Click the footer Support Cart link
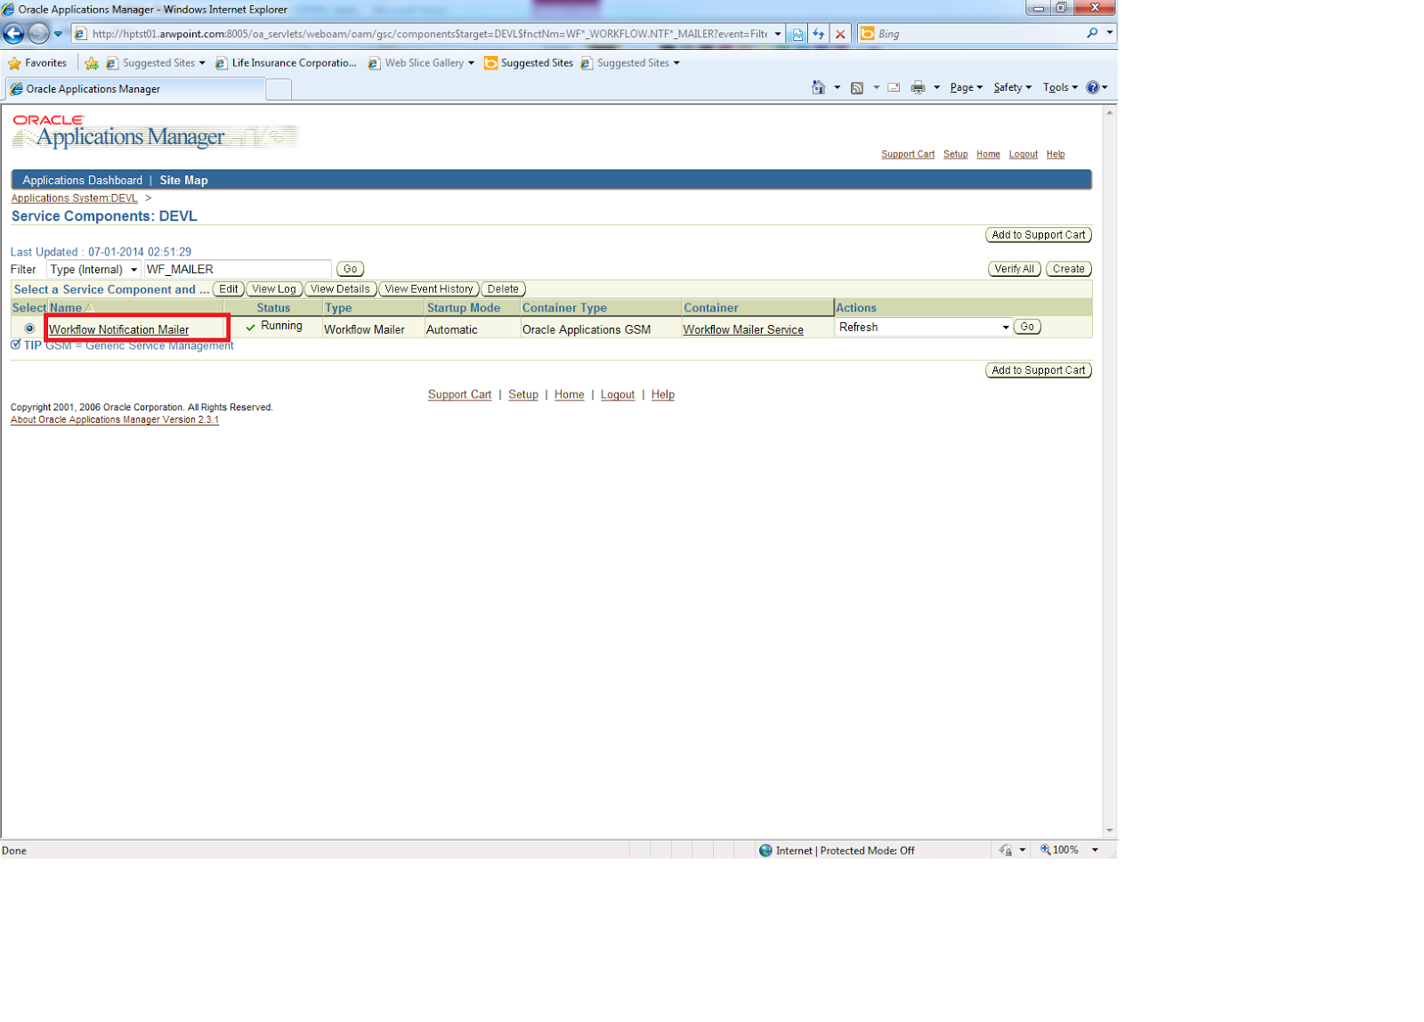 459,394
